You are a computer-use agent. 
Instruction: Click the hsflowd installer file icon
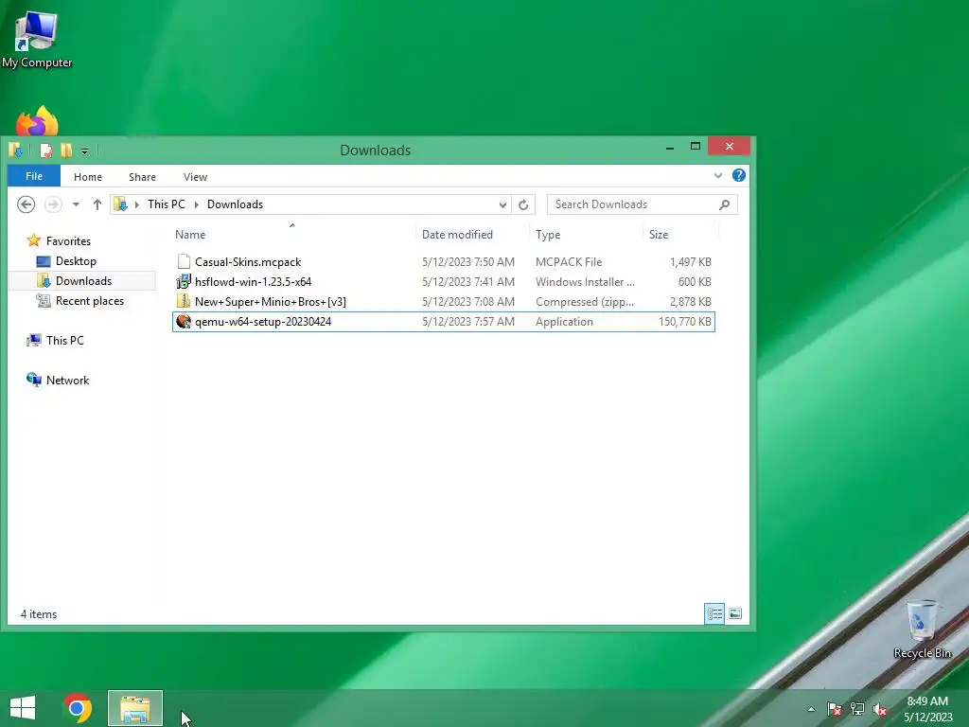(184, 281)
